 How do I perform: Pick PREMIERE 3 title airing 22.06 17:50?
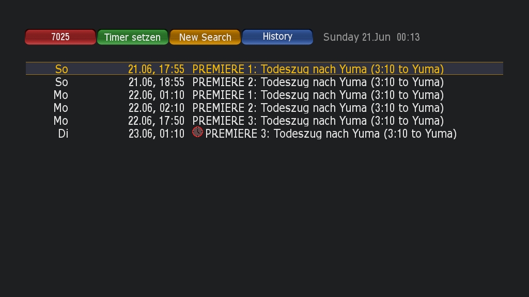318,121
